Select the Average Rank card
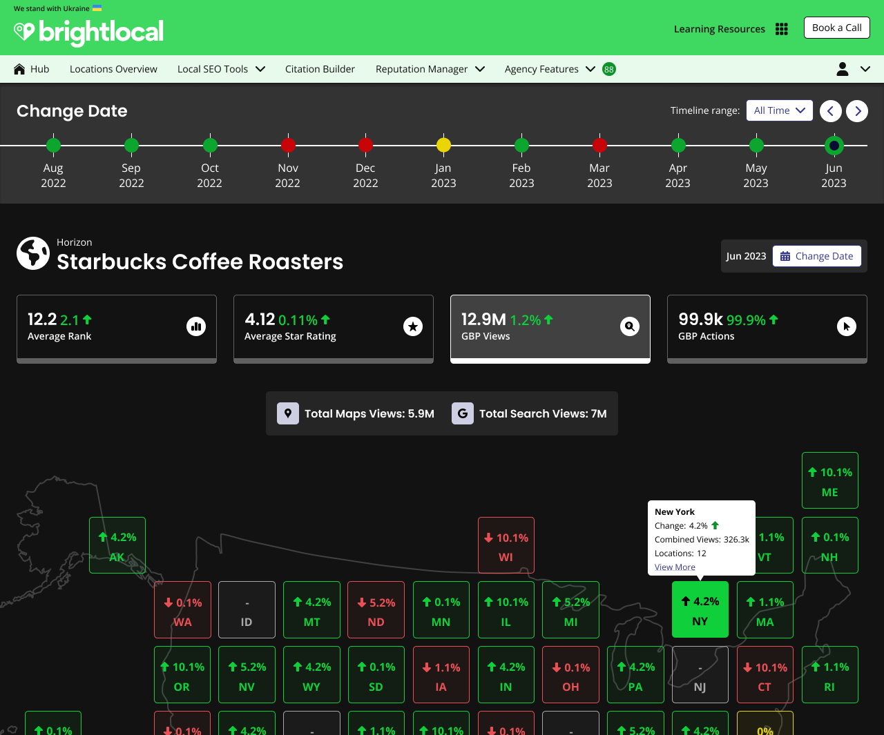 point(117,329)
